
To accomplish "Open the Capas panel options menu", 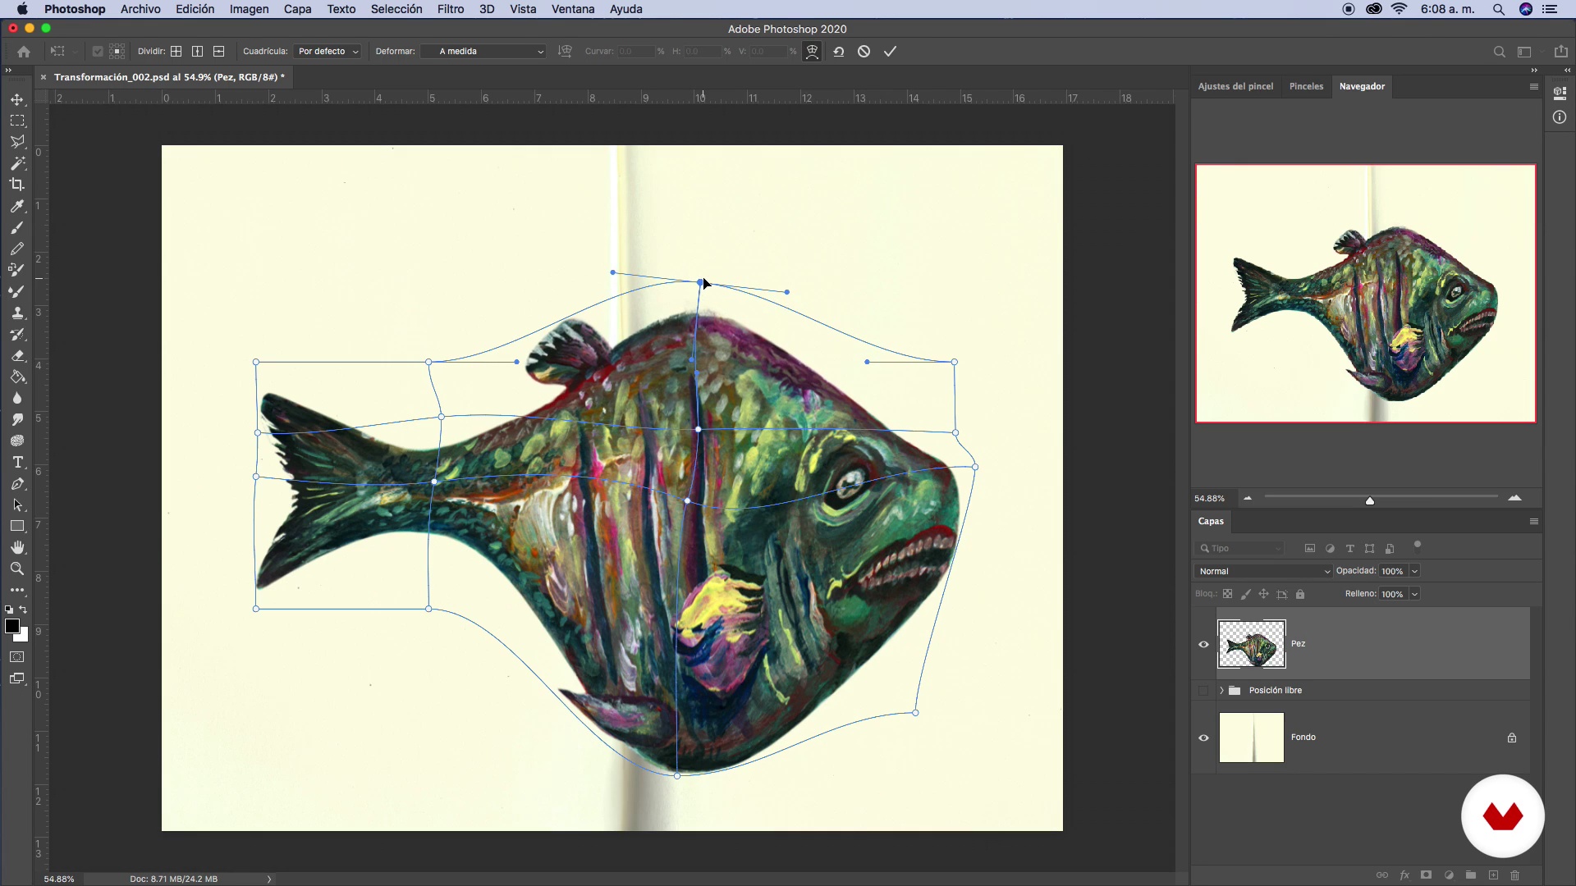I will [1533, 522].
